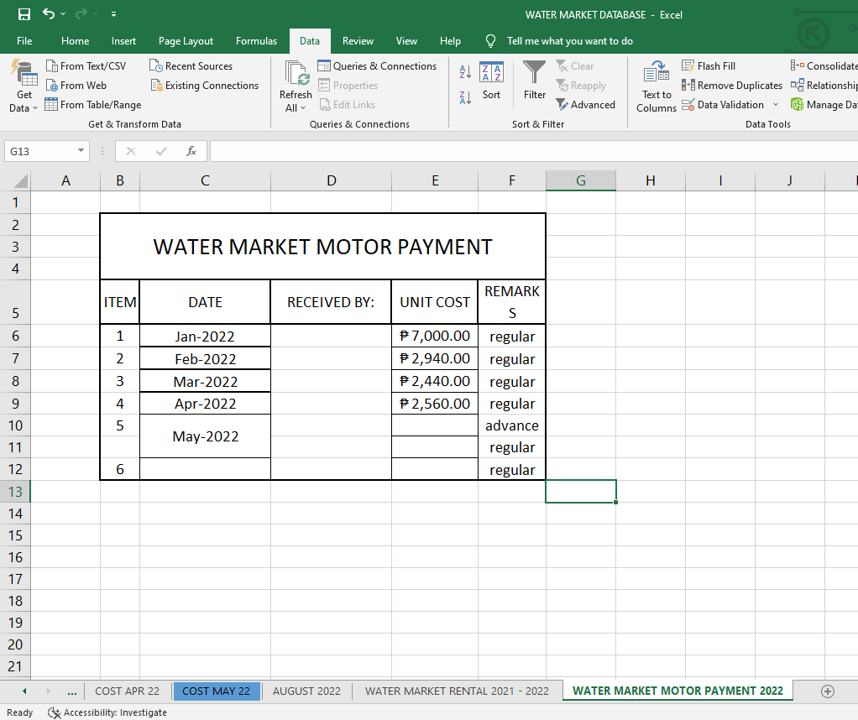Click the Filter funnel icon
The height and width of the screenshot is (720, 858).
click(535, 72)
